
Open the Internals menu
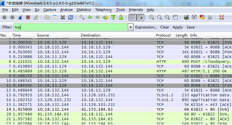(x=136, y=10)
